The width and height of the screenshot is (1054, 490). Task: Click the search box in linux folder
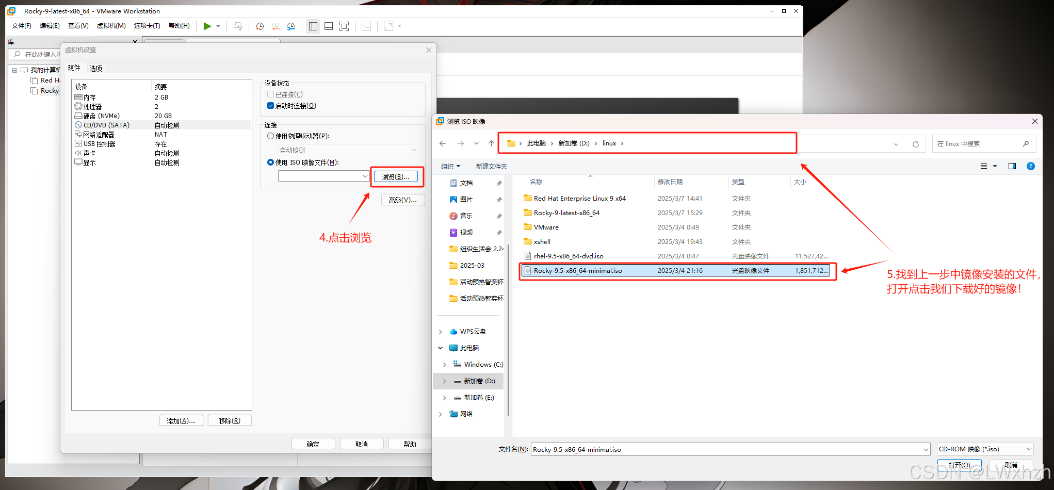(x=983, y=144)
